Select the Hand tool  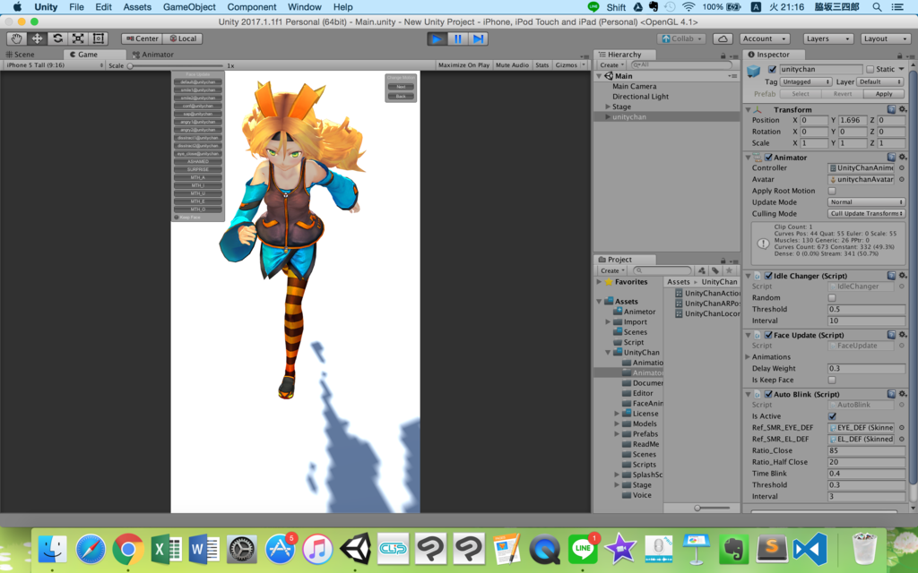[16, 38]
